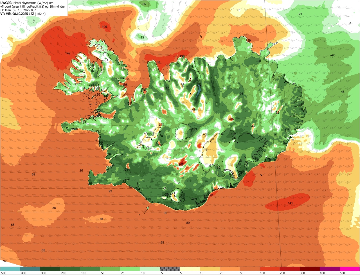Click the "-244" value in southwest Iceland
The width and height of the screenshot is (360, 275).
point(127,170)
